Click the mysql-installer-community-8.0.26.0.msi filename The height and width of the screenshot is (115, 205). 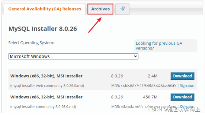(43, 107)
